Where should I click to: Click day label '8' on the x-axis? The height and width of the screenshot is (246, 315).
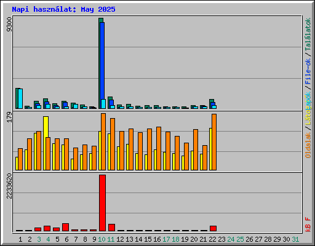coord(85,239)
